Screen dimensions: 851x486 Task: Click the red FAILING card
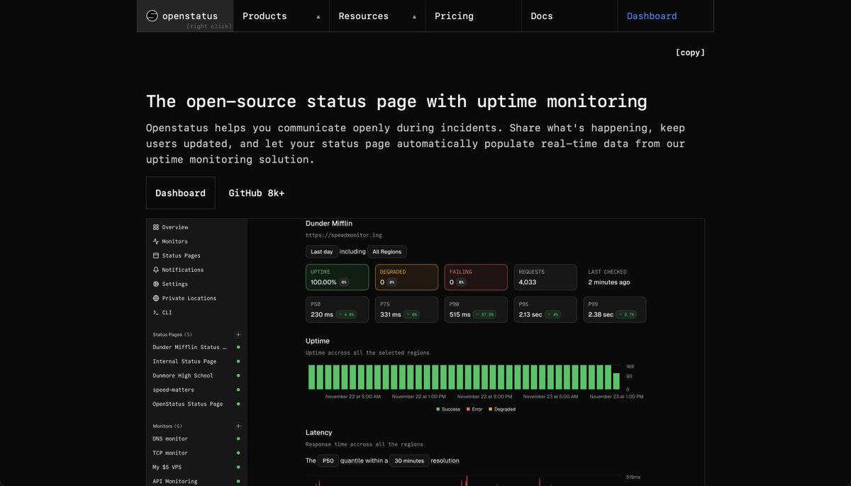tap(476, 277)
